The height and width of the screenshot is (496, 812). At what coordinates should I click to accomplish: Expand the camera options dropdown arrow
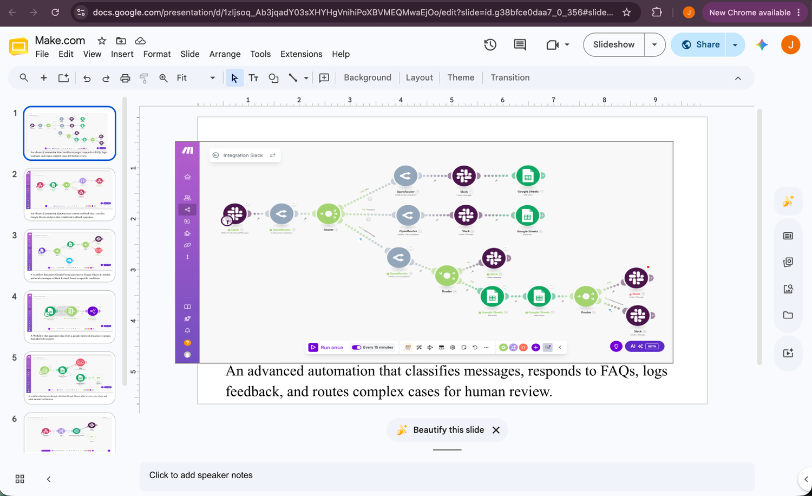pos(567,44)
